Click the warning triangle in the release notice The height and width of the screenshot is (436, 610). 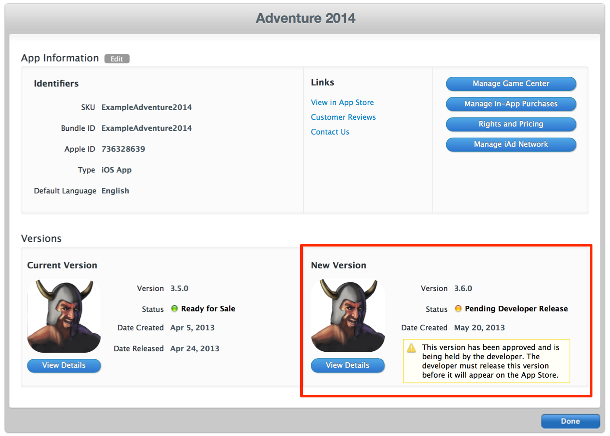point(411,348)
